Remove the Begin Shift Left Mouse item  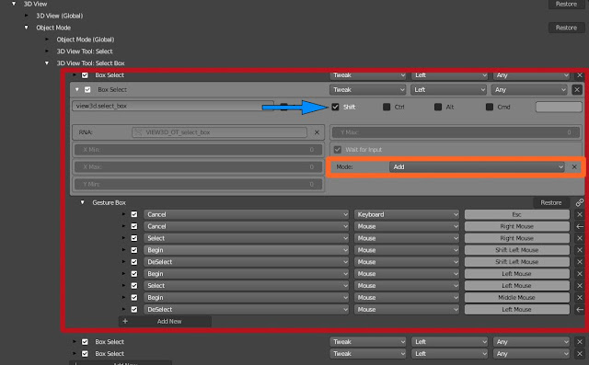(580, 250)
